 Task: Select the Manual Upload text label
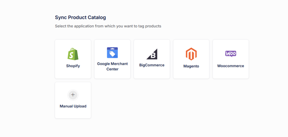73,106
